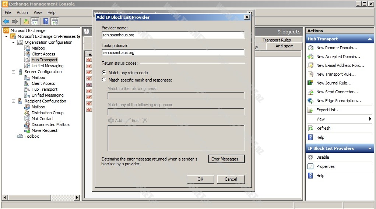
Task: Click the Error Messages button
Action: point(226,159)
